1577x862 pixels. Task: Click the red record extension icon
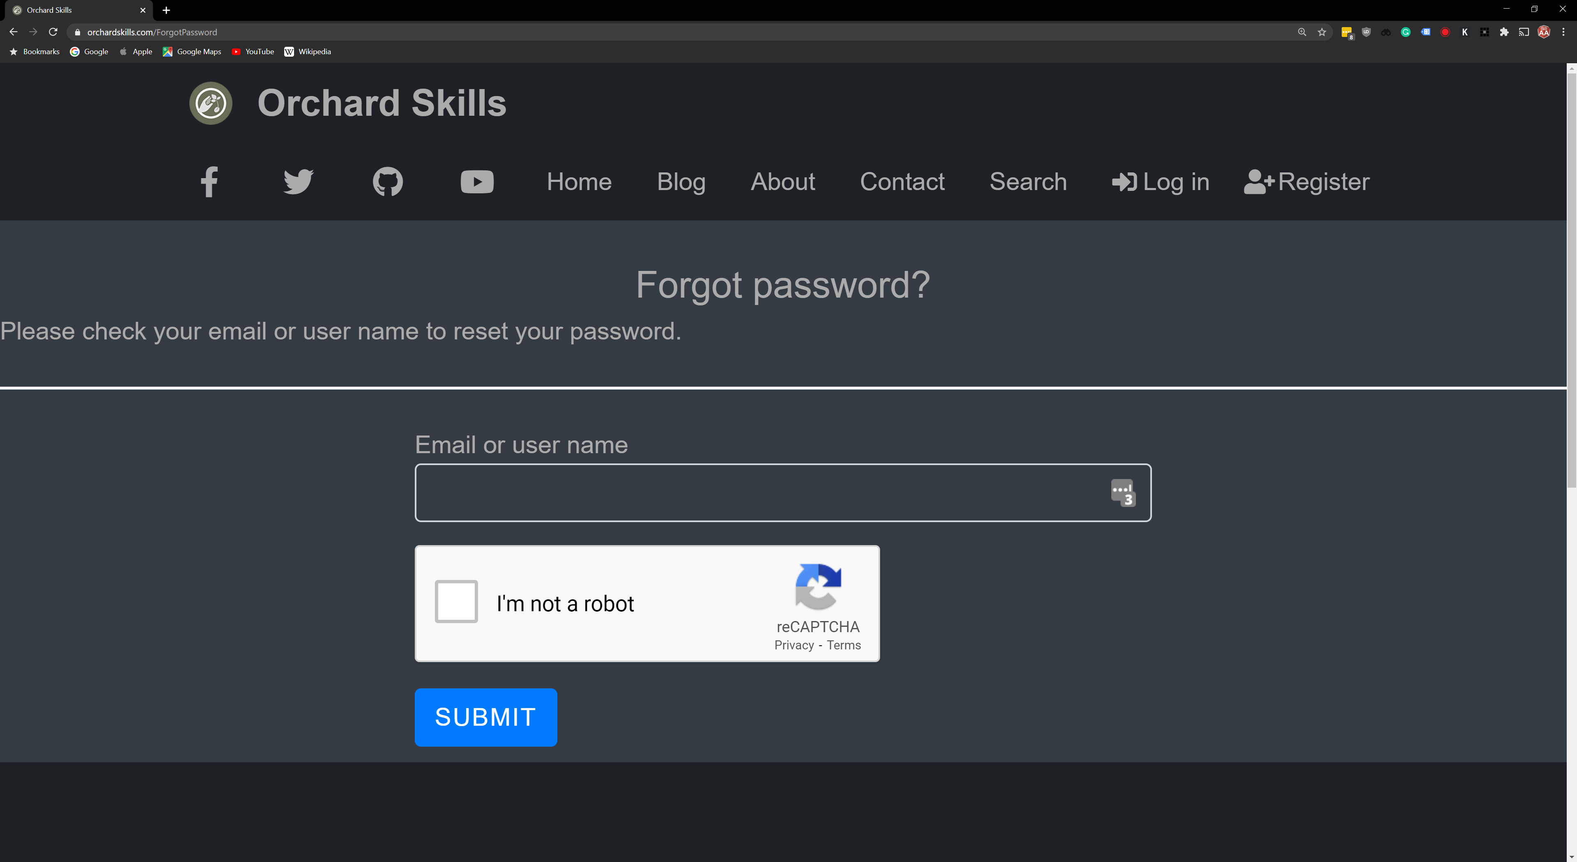[1446, 32]
